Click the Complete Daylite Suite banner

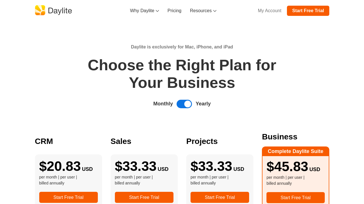coord(295,151)
